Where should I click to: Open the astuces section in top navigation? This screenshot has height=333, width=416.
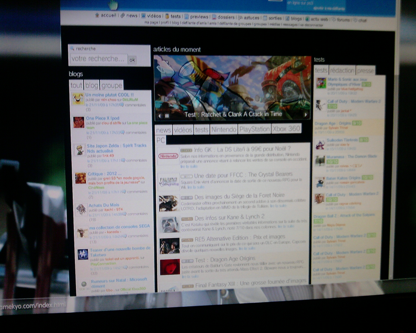tap(249, 18)
